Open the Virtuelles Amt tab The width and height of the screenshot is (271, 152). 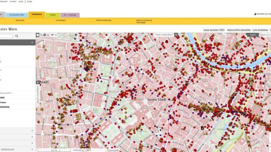pyautogui.click(x=17, y=15)
